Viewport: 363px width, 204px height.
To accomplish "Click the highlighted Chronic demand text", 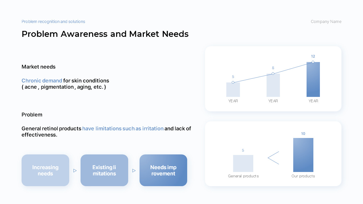I will 42,81.
